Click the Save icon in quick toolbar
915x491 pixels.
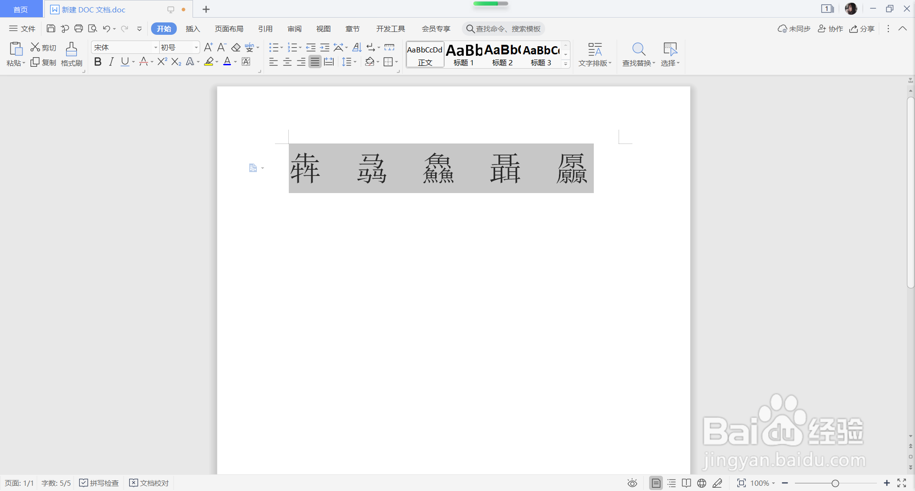click(51, 29)
